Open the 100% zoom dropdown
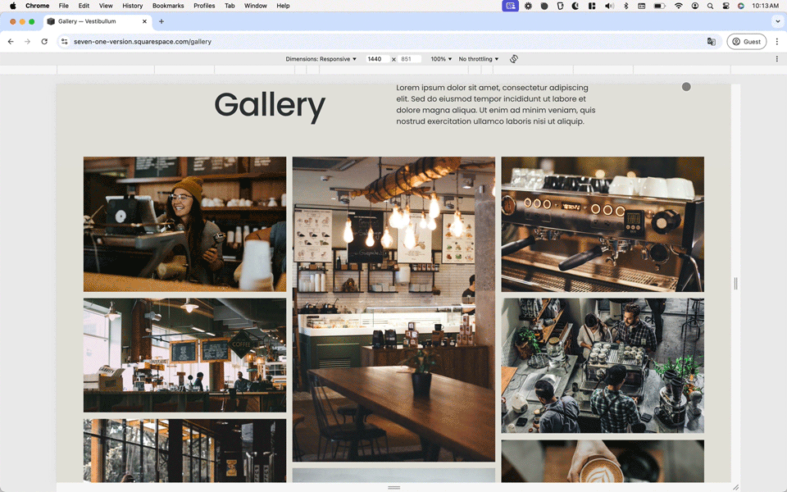The height and width of the screenshot is (492, 787). coord(441,59)
